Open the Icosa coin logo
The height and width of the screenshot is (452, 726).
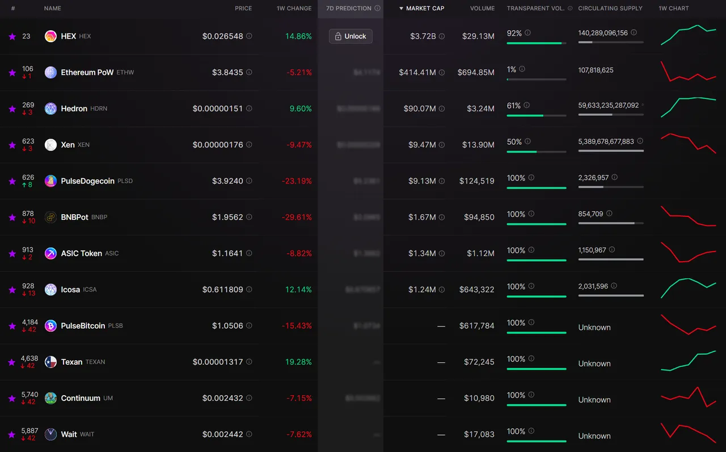(x=50, y=290)
